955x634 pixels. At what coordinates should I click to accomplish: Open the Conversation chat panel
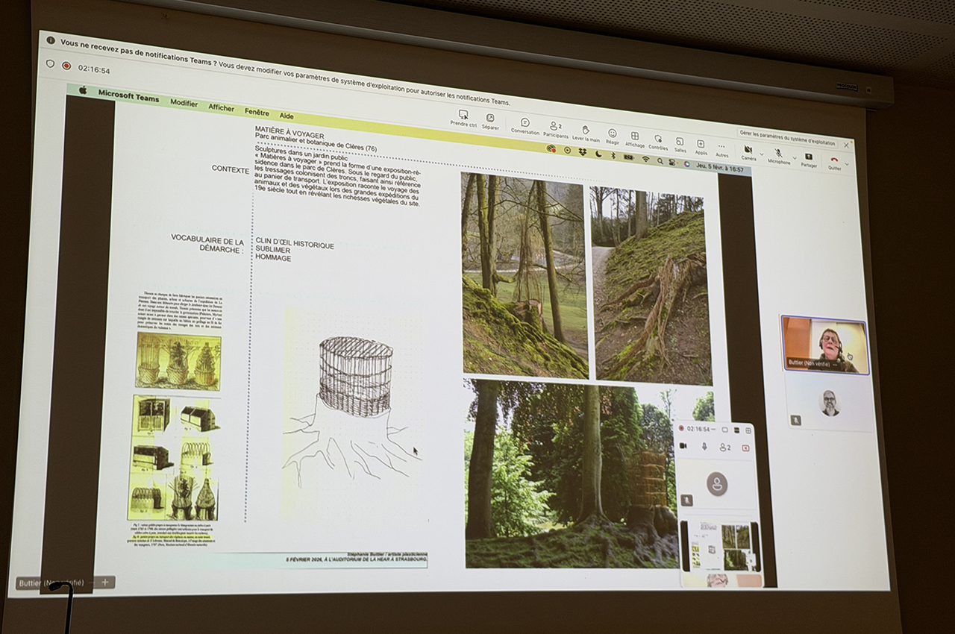525,122
